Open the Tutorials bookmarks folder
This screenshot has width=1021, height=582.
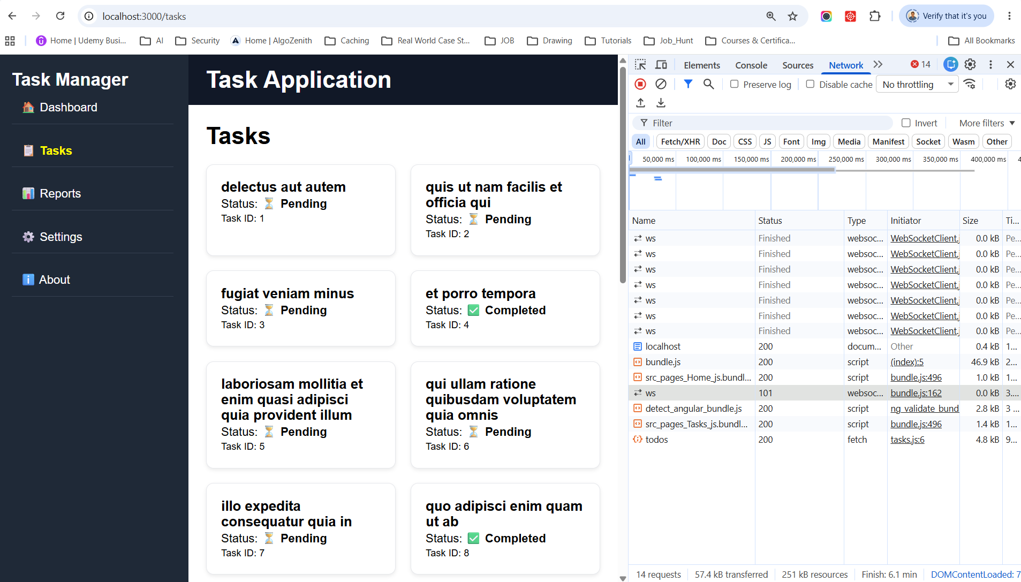click(608, 41)
